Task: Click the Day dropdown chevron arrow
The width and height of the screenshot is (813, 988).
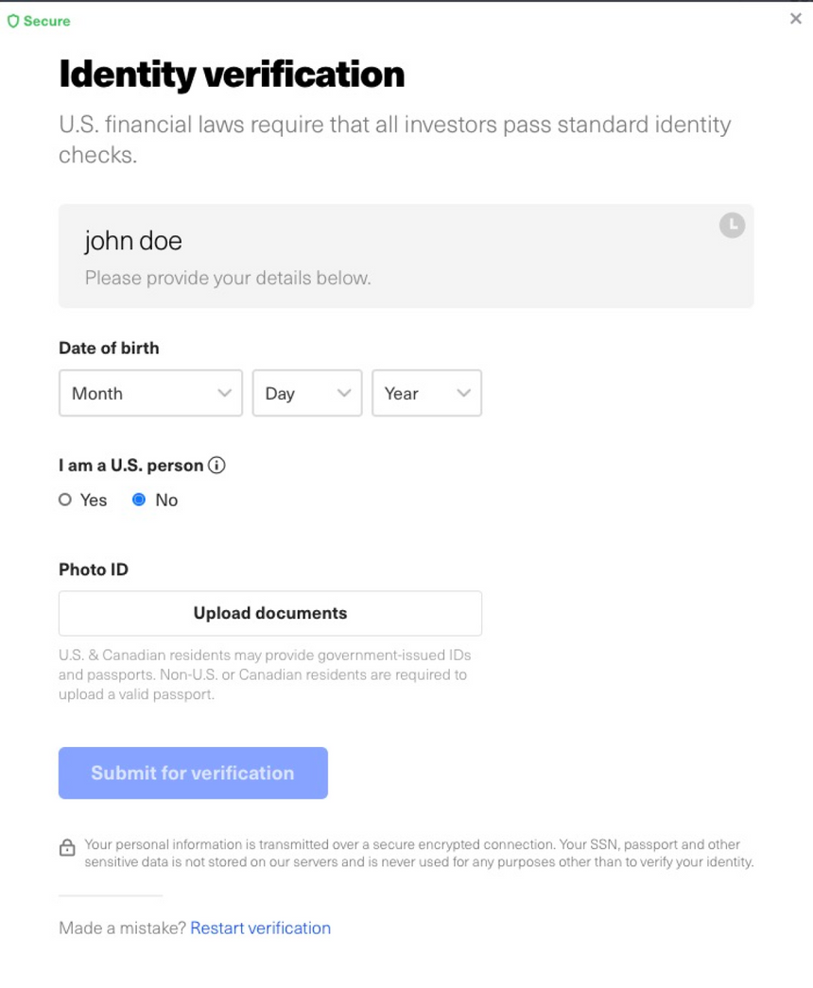Action: pos(344,393)
